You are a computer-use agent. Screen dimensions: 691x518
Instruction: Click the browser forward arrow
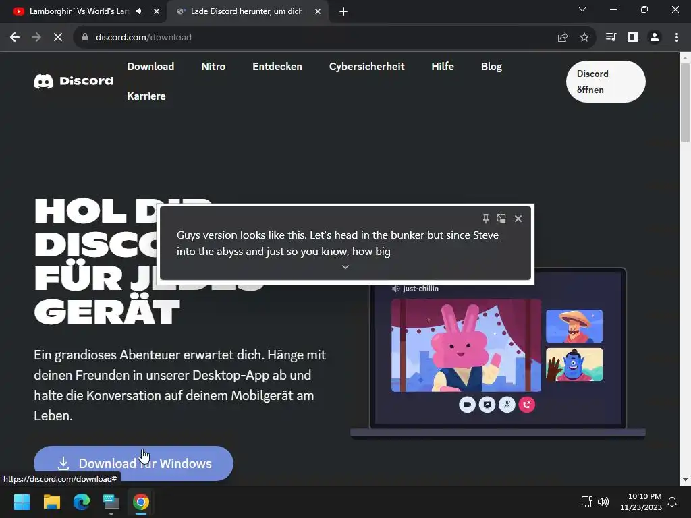(36, 38)
